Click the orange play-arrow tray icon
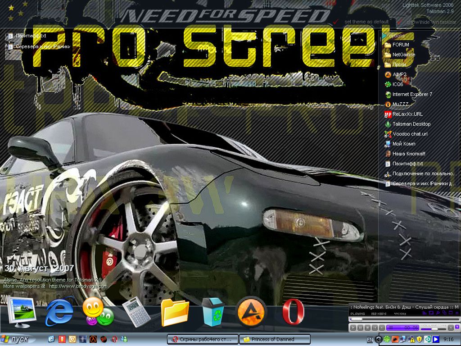The height and width of the screenshot is (346, 461). pyautogui.click(x=395, y=340)
